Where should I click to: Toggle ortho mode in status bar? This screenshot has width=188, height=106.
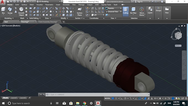pos(122,99)
